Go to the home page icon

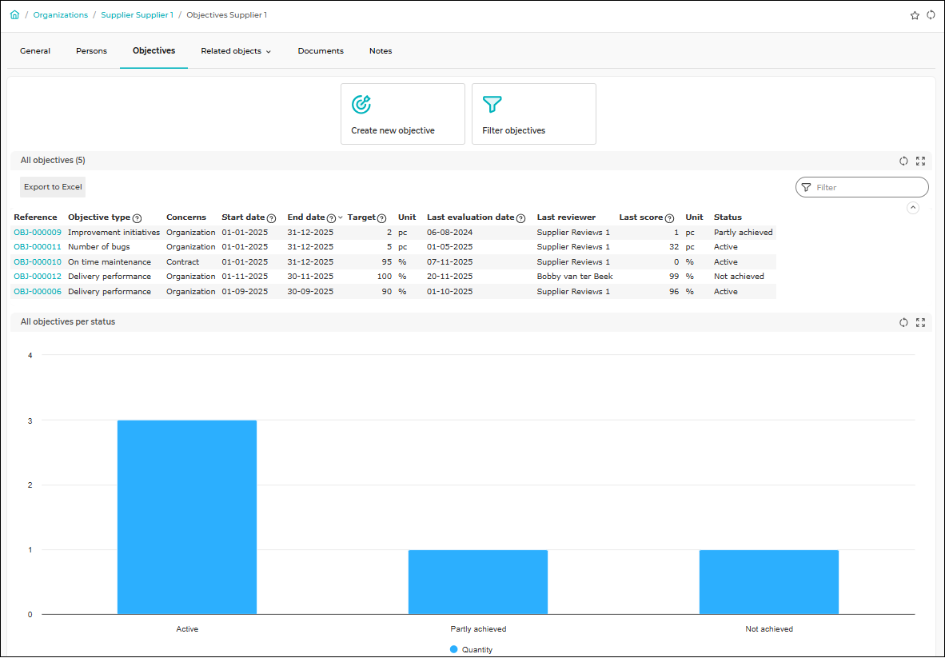14,15
